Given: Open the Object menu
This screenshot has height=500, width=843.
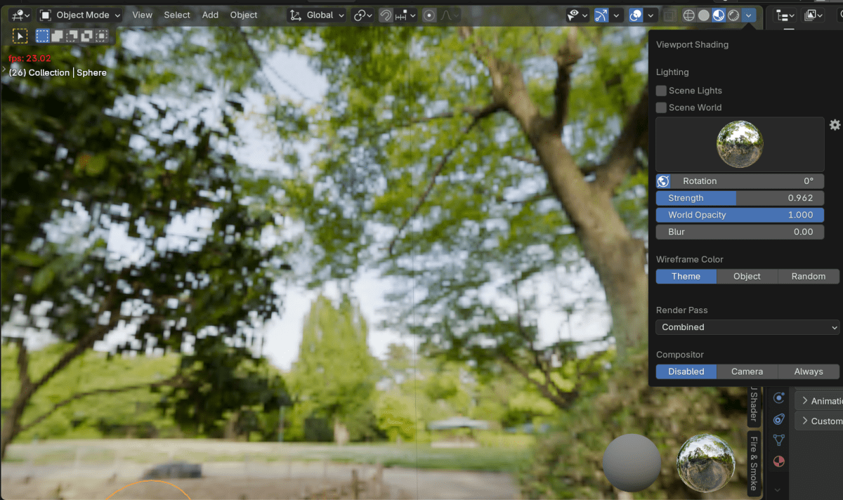Looking at the screenshot, I should [x=244, y=15].
